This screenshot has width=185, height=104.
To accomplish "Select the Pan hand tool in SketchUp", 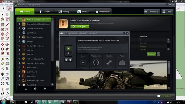I will [7, 74].
